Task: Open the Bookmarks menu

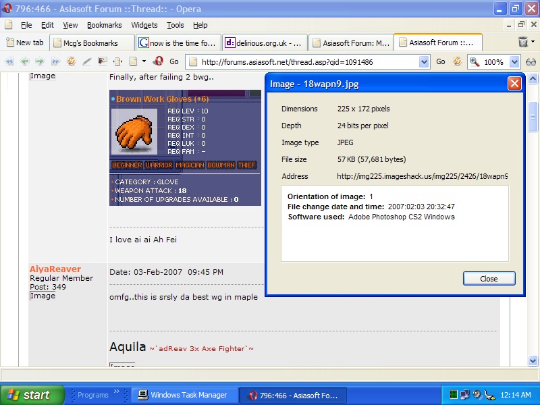Action: coord(105,25)
